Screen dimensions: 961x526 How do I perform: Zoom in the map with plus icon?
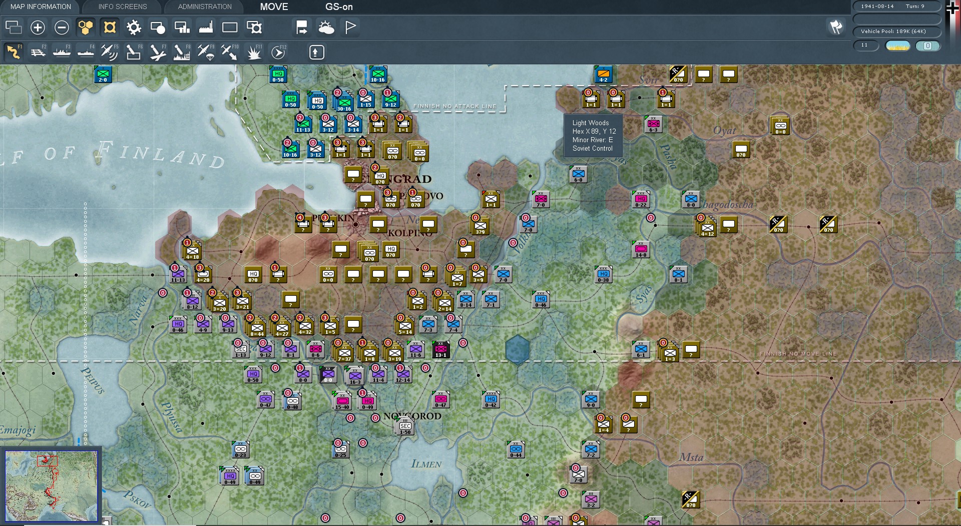(x=38, y=28)
